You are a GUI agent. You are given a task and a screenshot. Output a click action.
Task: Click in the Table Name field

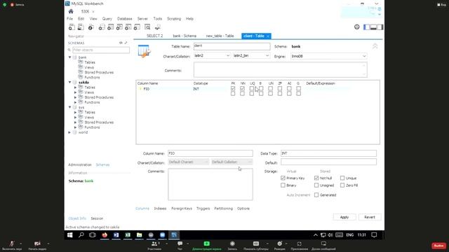(x=232, y=46)
